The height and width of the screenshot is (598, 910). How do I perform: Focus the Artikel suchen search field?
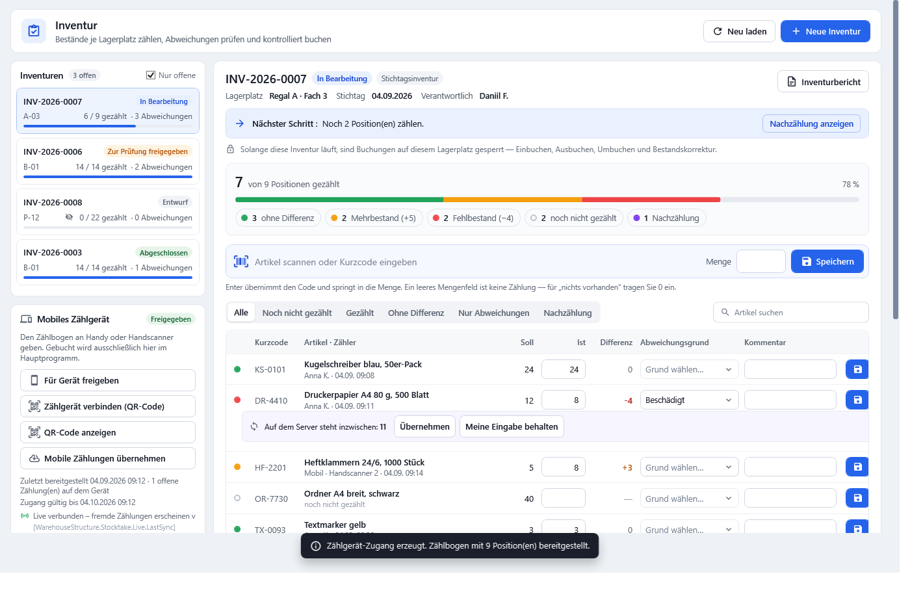click(x=791, y=313)
